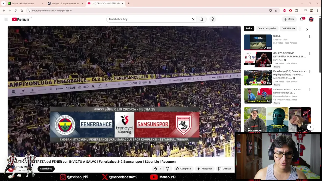The height and width of the screenshot is (181, 322).
Task: View site information icon in address bar
Action: point(29,11)
